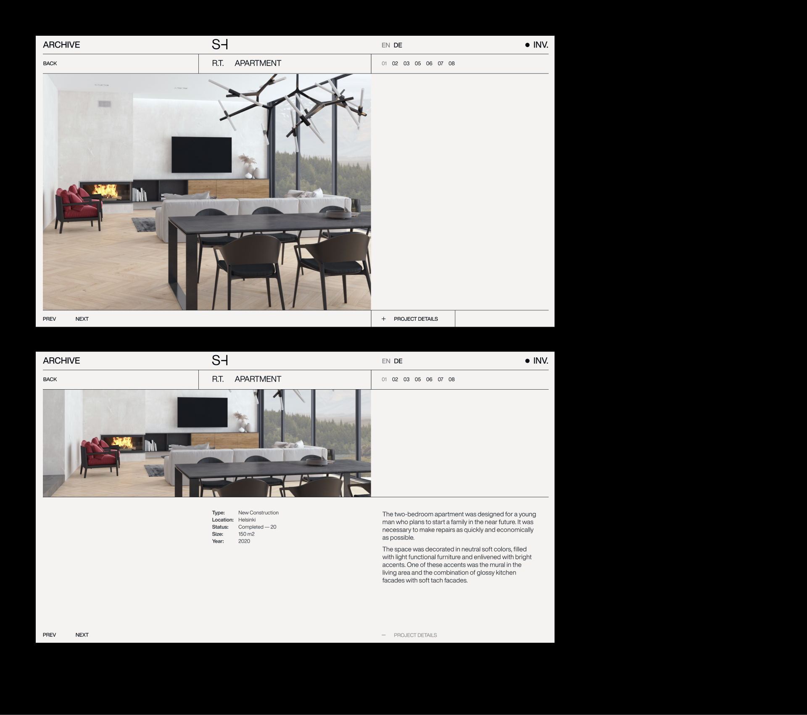The image size is (807, 715).
Task: Click the minus icon beside Project Details
Action: pos(383,635)
